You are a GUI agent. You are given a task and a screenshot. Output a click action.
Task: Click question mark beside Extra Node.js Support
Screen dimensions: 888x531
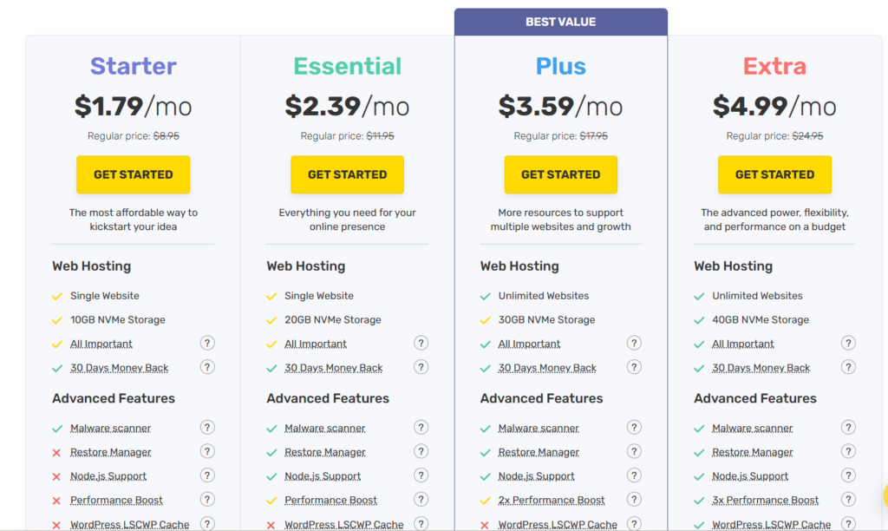[x=848, y=475]
